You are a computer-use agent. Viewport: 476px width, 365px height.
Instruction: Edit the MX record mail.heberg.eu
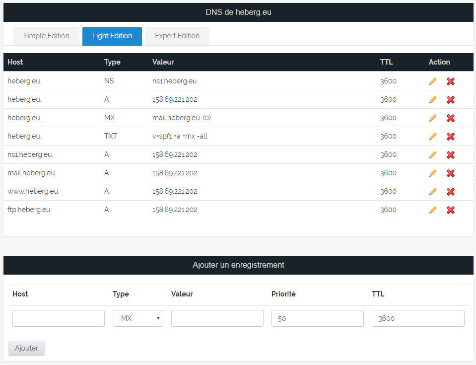coord(432,118)
